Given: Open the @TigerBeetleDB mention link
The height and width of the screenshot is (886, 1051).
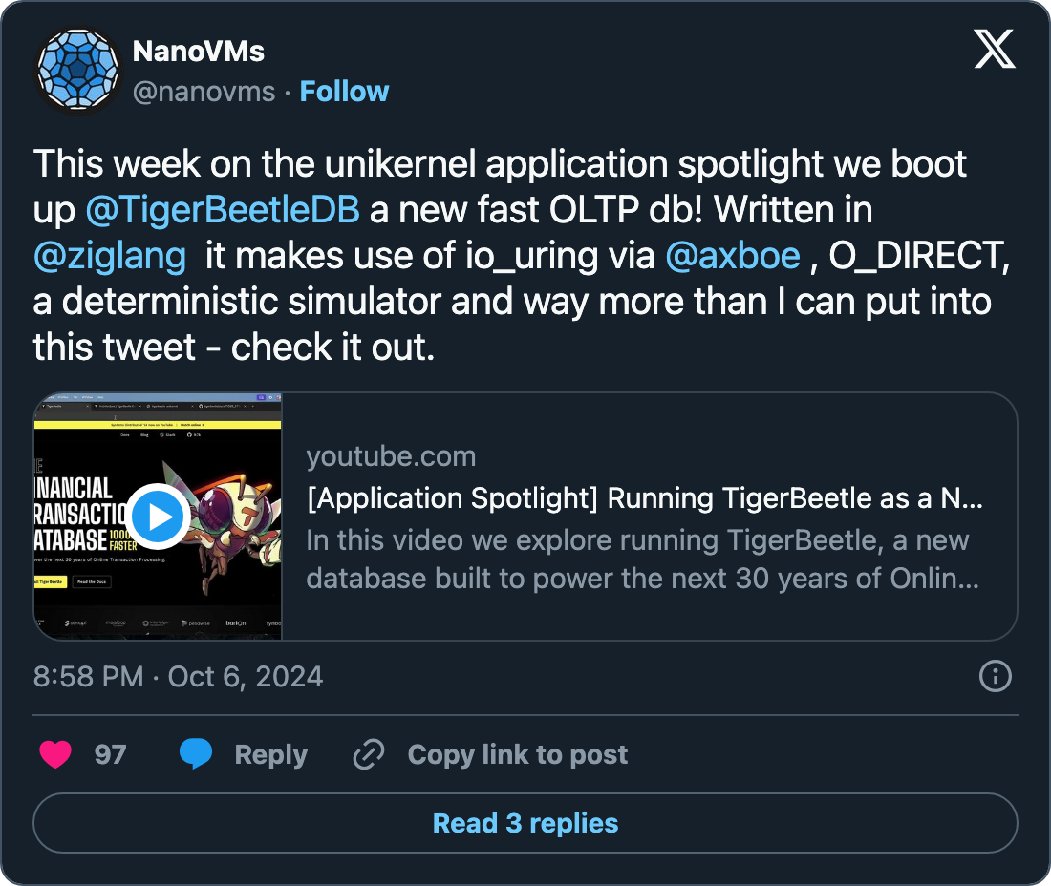Looking at the screenshot, I should tap(223, 210).
